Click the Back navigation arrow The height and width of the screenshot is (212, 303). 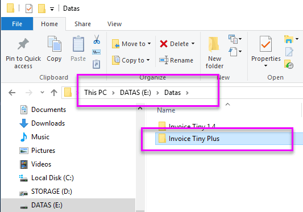pos(12,93)
